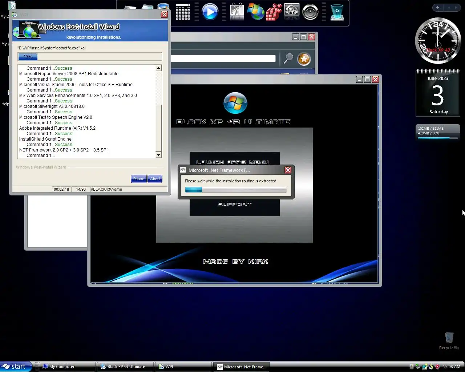The width and height of the screenshot is (465, 372).
Task: Click the search field in the back window
Action: pos(223,58)
